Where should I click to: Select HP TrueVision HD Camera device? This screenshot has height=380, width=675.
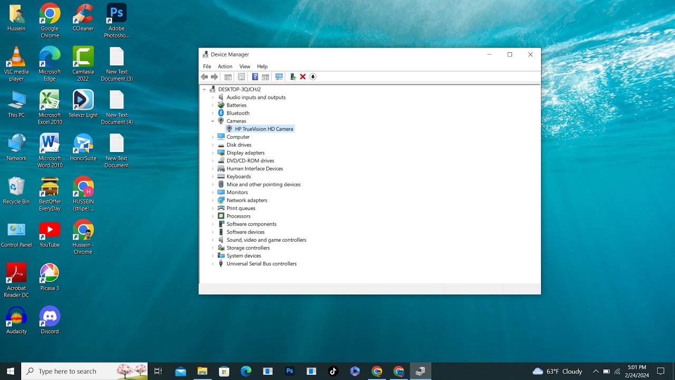point(259,129)
